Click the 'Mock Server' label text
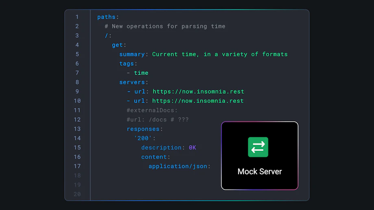The height and width of the screenshot is (210, 374). tap(259, 171)
